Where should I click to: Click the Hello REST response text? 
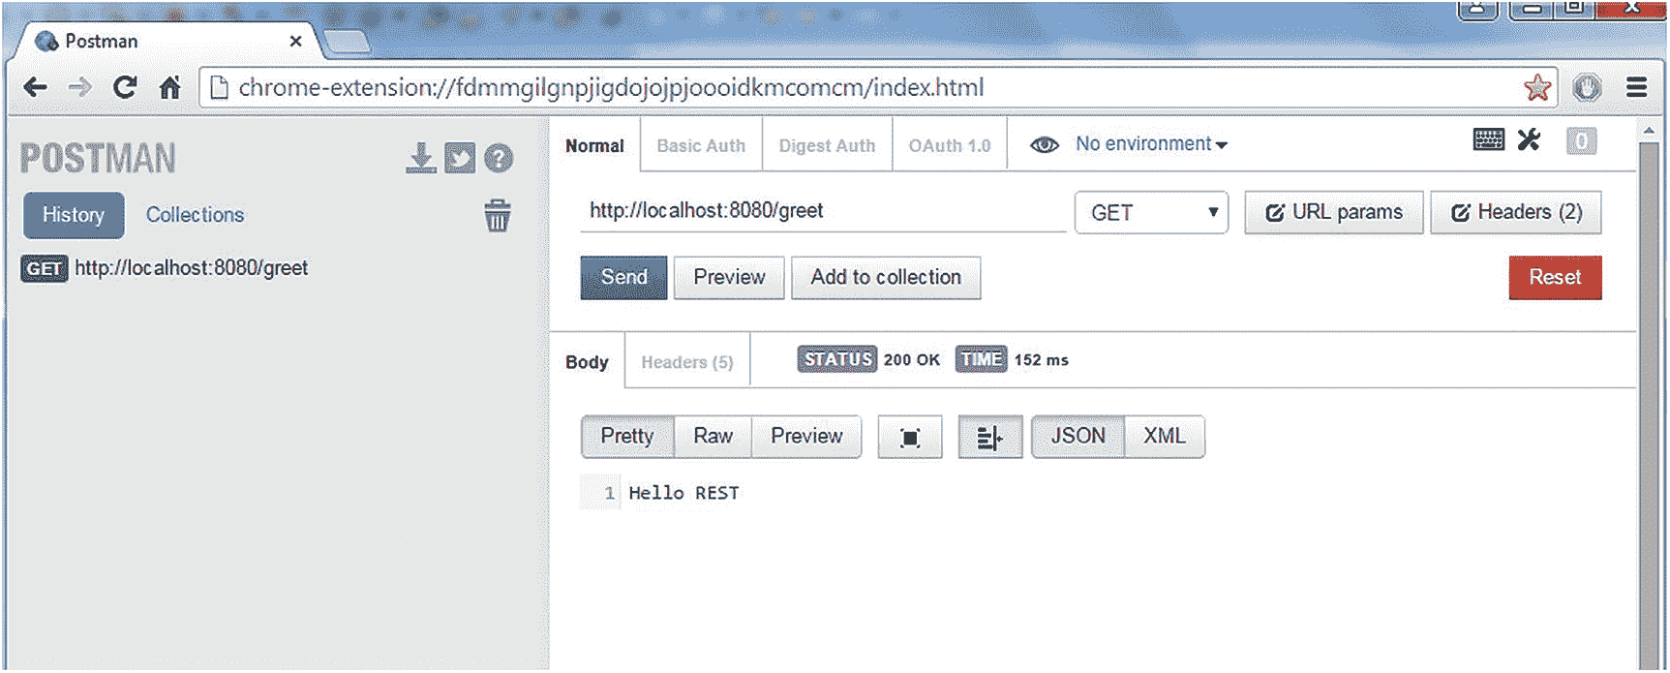[x=683, y=494]
